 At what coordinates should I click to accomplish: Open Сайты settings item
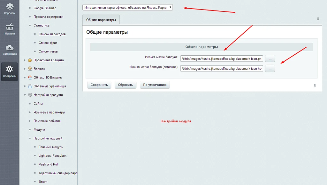click(x=38, y=104)
